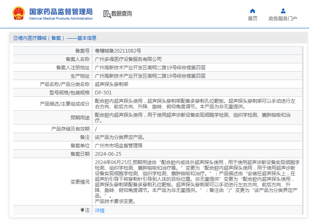309x221 pixels.
Task: Open 政务服务门户 portal link
Action: [283, 19]
